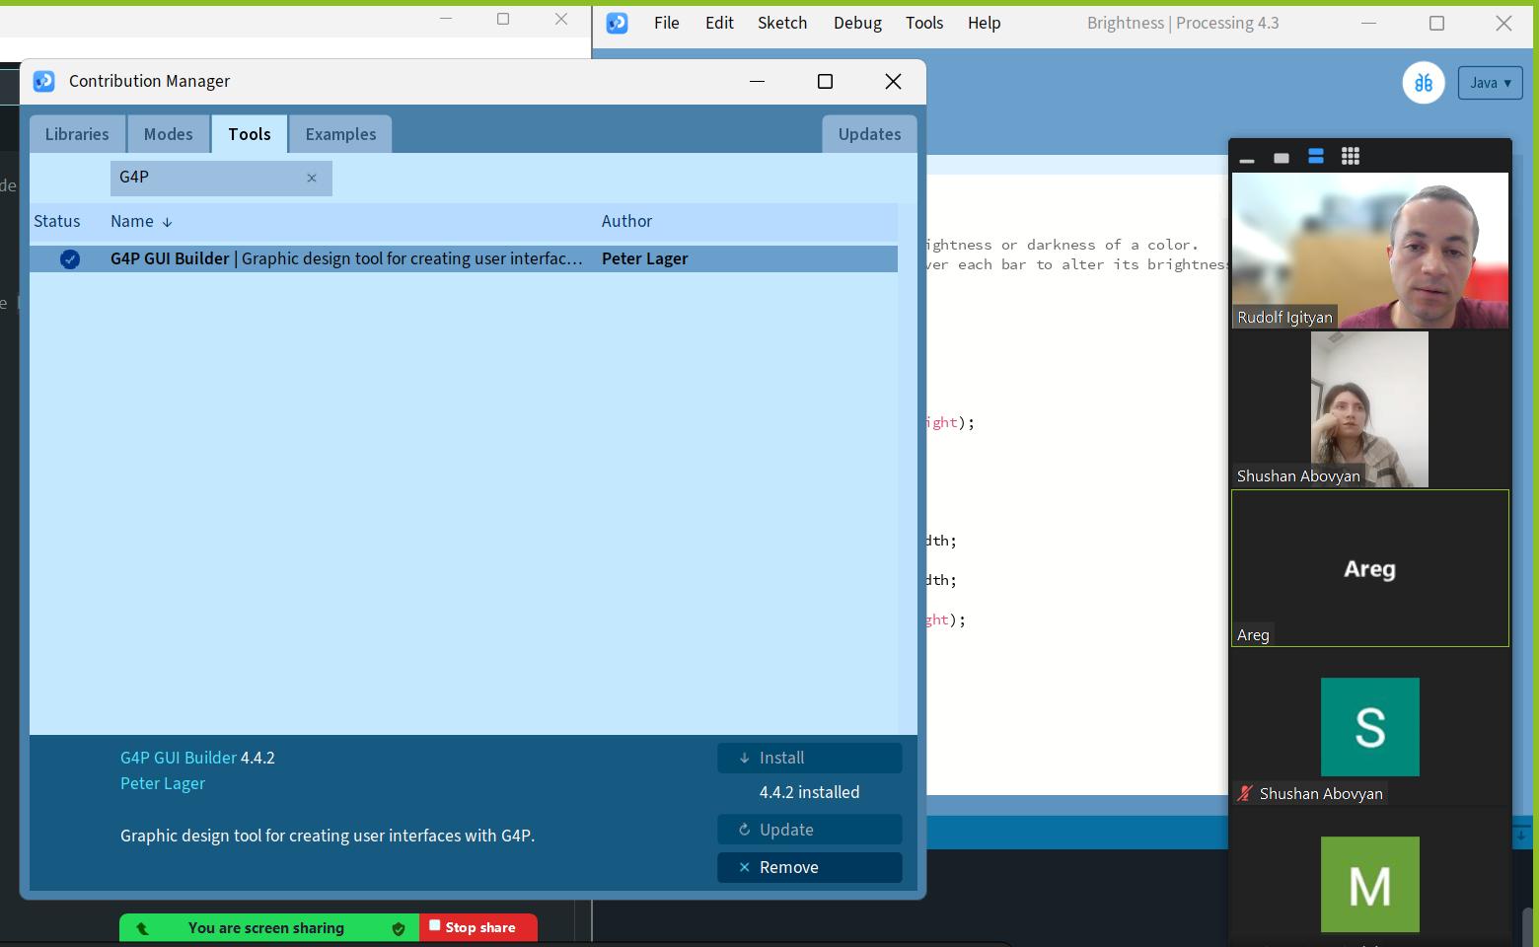Click the Processing debugger butterfly icon
The width and height of the screenshot is (1539, 947).
pos(1424,83)
